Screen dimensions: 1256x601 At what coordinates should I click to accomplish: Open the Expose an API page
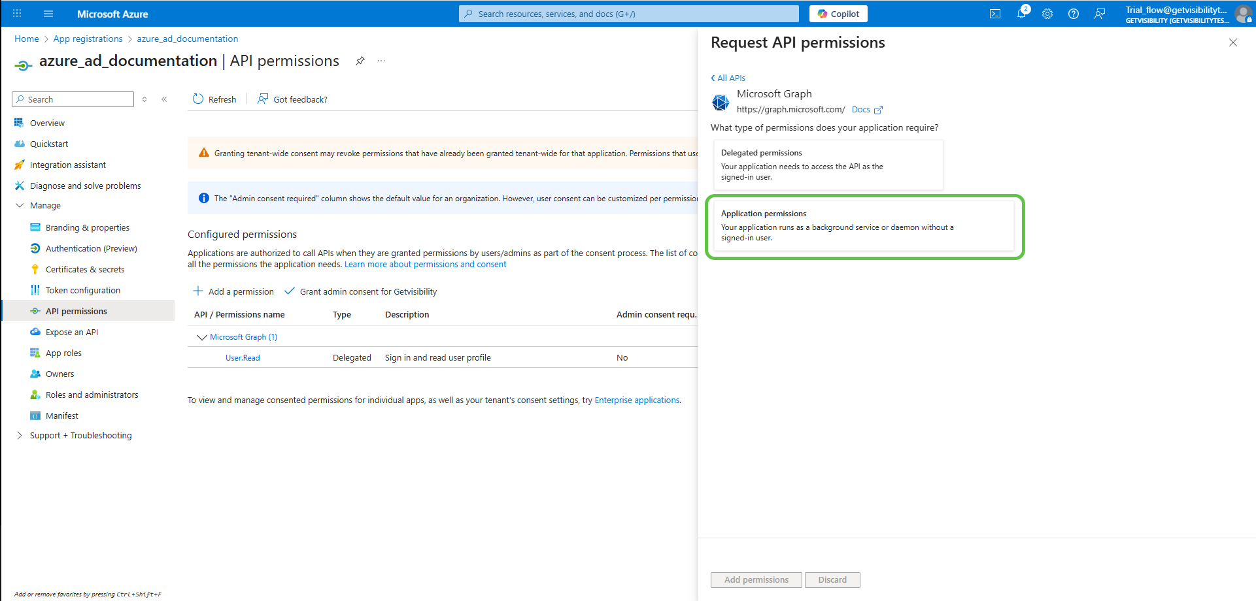pyautogui.click(x=72, y=332)
